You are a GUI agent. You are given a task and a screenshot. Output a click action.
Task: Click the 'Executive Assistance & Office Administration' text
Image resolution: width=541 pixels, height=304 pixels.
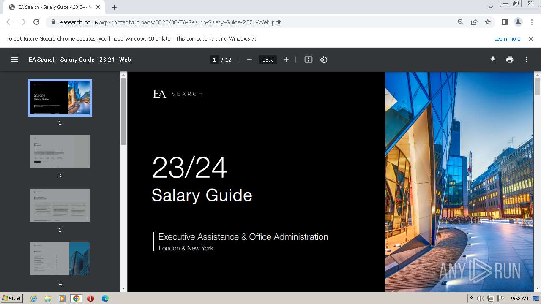click(x=243, y=237)
